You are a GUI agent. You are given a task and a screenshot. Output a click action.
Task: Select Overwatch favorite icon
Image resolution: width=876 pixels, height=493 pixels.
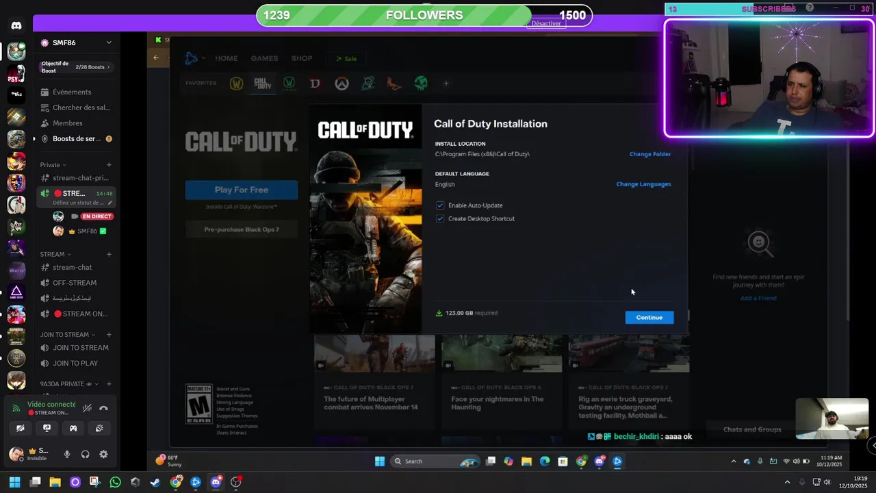342,84
